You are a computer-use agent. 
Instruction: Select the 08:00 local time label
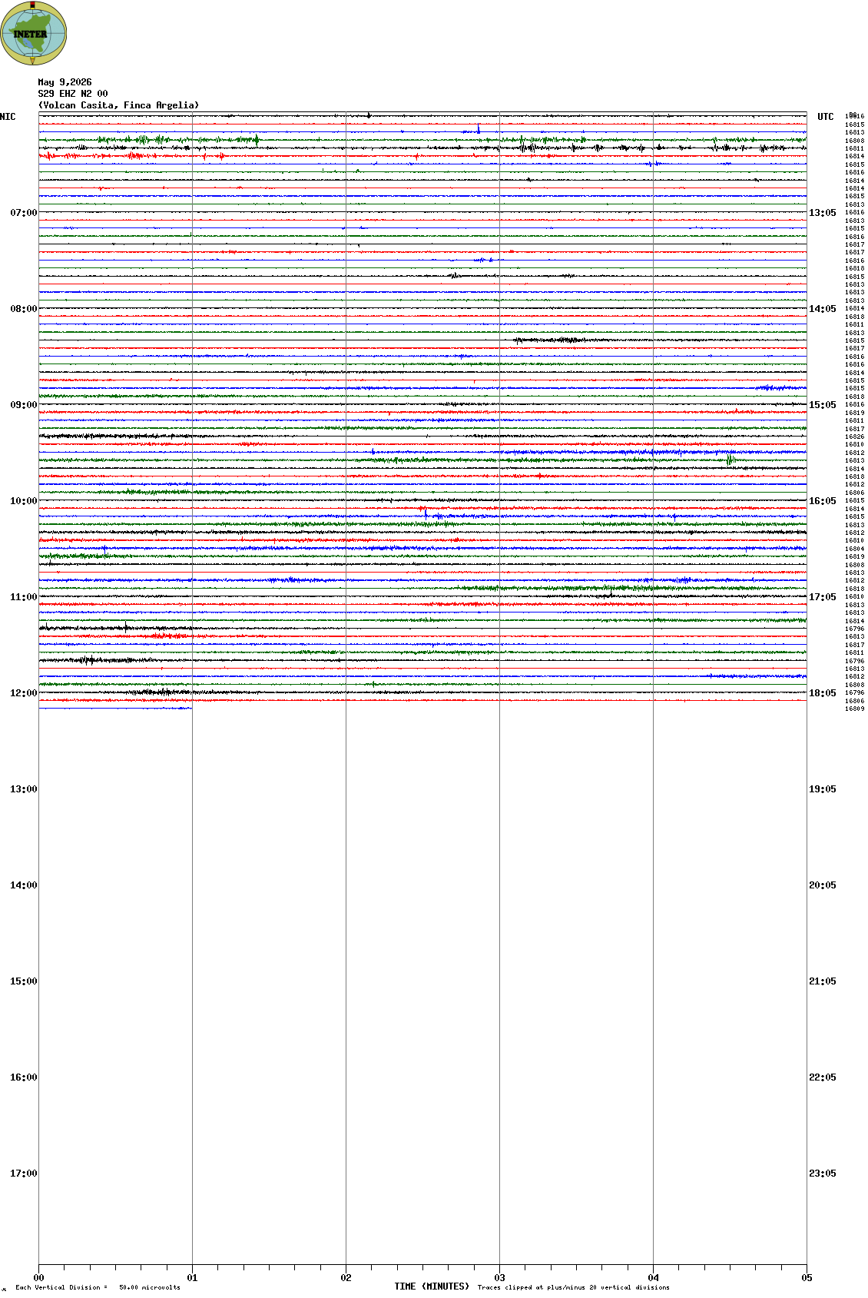[x=23, y=309]
